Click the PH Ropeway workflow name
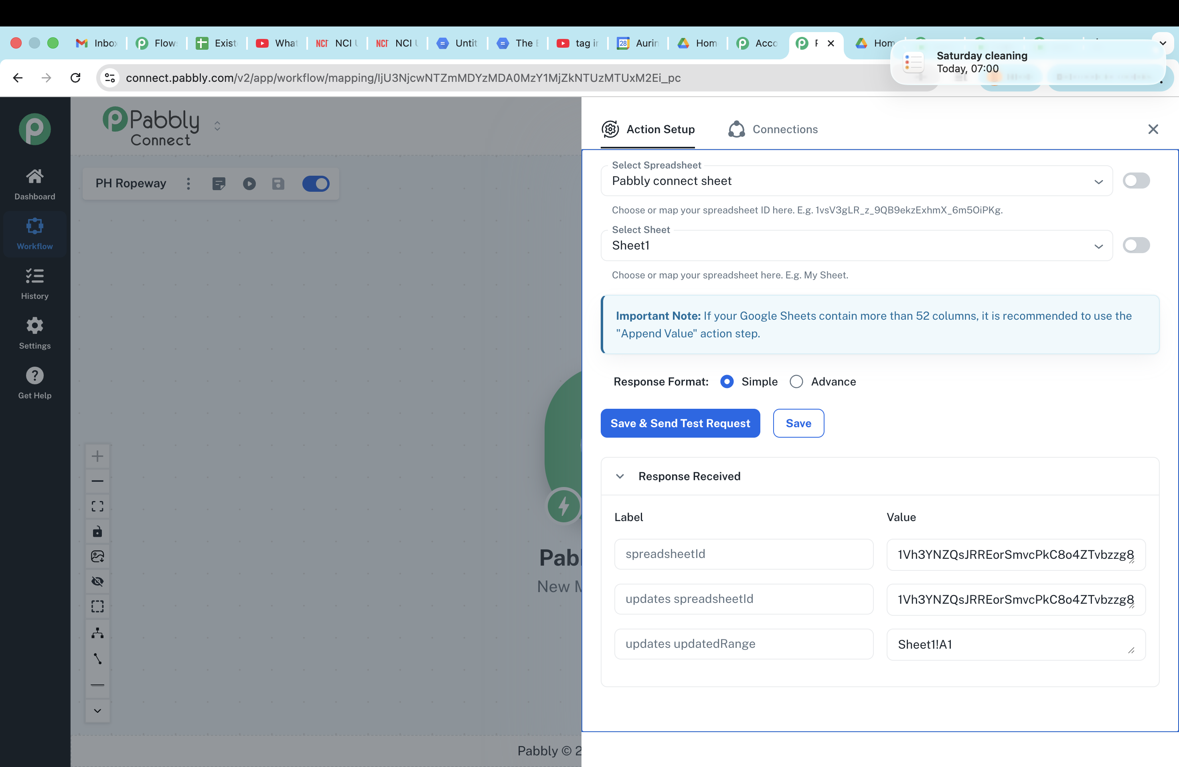 click(x=131, y=183)
